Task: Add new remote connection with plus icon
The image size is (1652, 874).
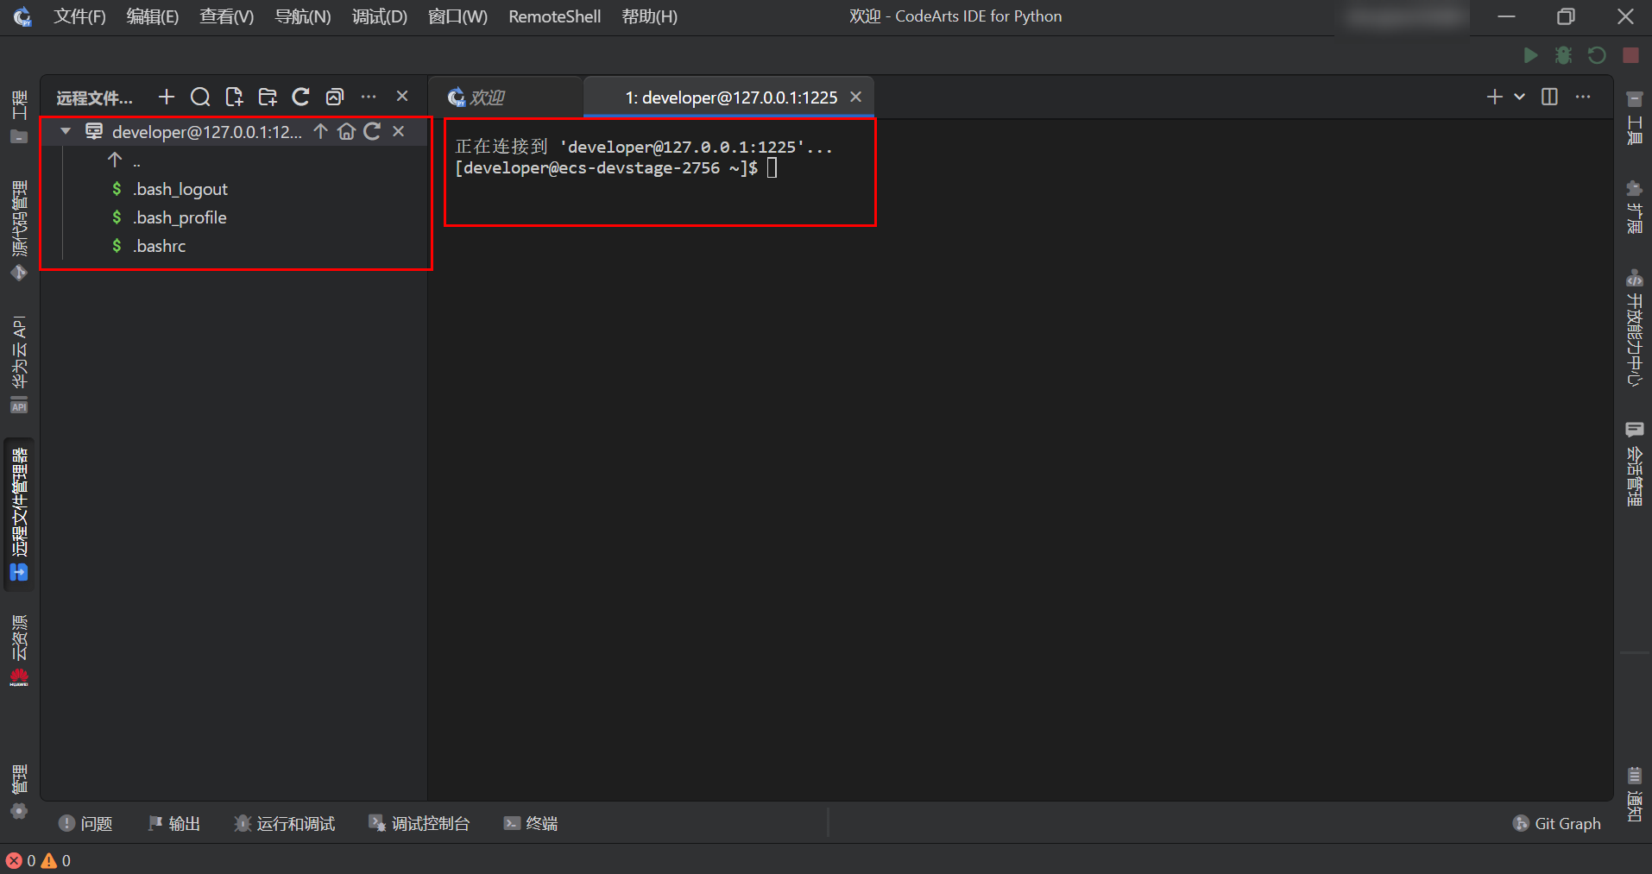Action: point(167,97)
